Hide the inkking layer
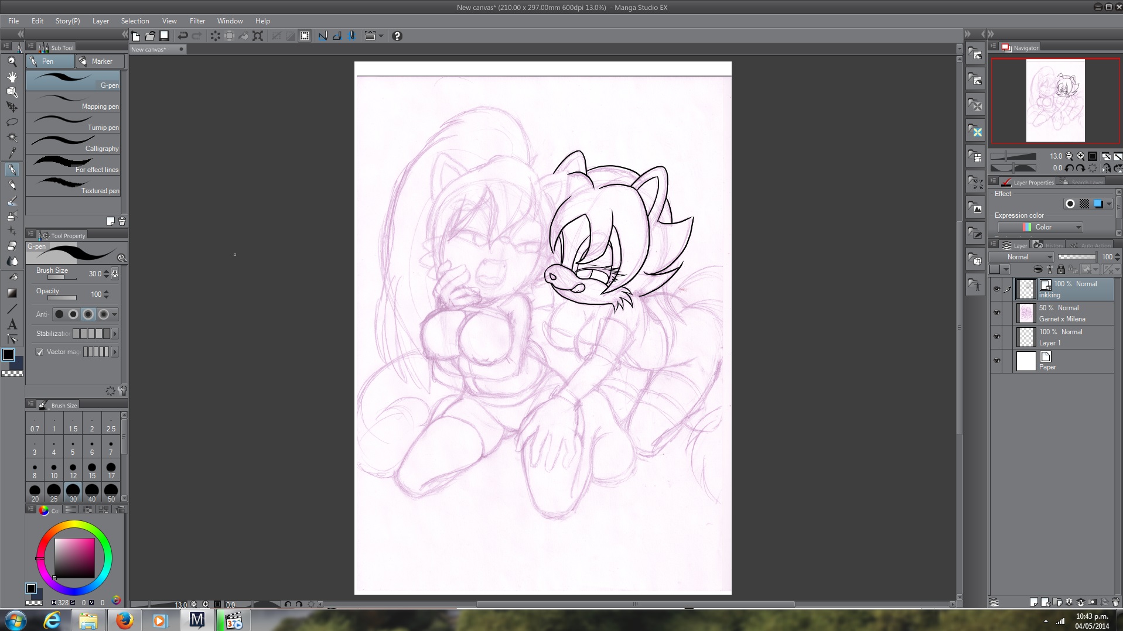The height and width of the screenshot is (631, 1123). click(x=996, y=289)
